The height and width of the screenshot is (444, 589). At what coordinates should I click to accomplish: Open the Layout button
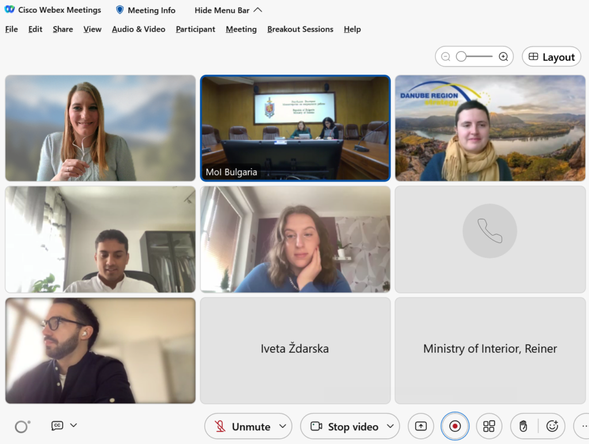coord(551,57)
